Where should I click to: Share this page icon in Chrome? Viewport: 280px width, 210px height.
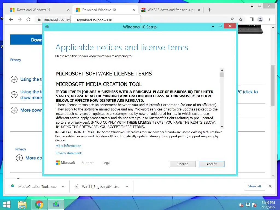coord(232,19)
